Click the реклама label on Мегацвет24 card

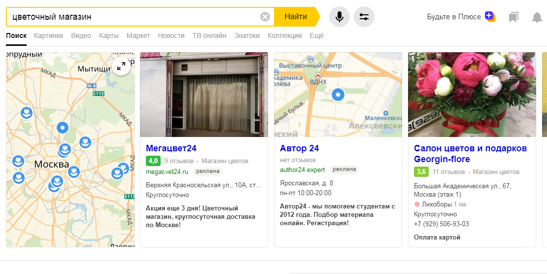point(207,171)
